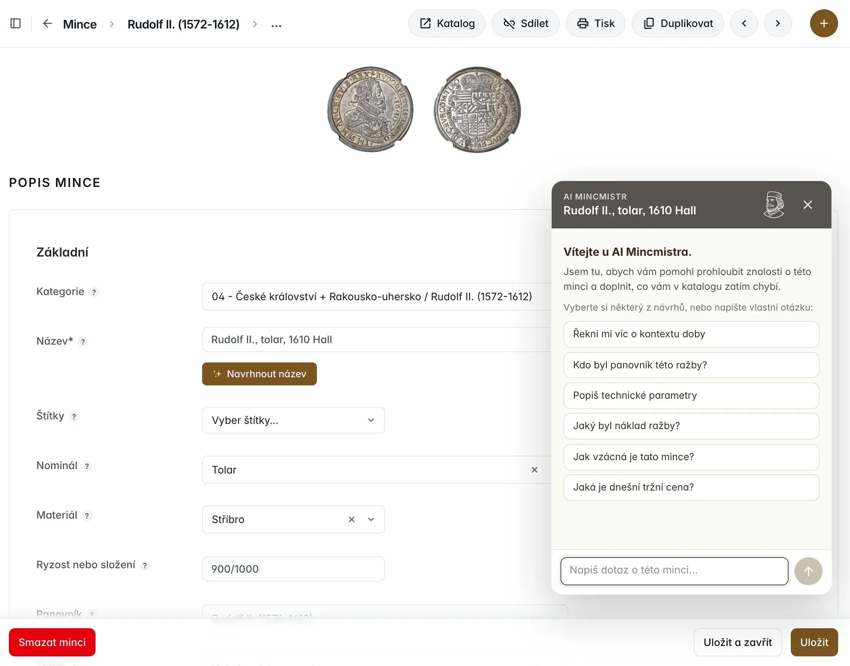Open the Kategorie selection field

(377, 297)
